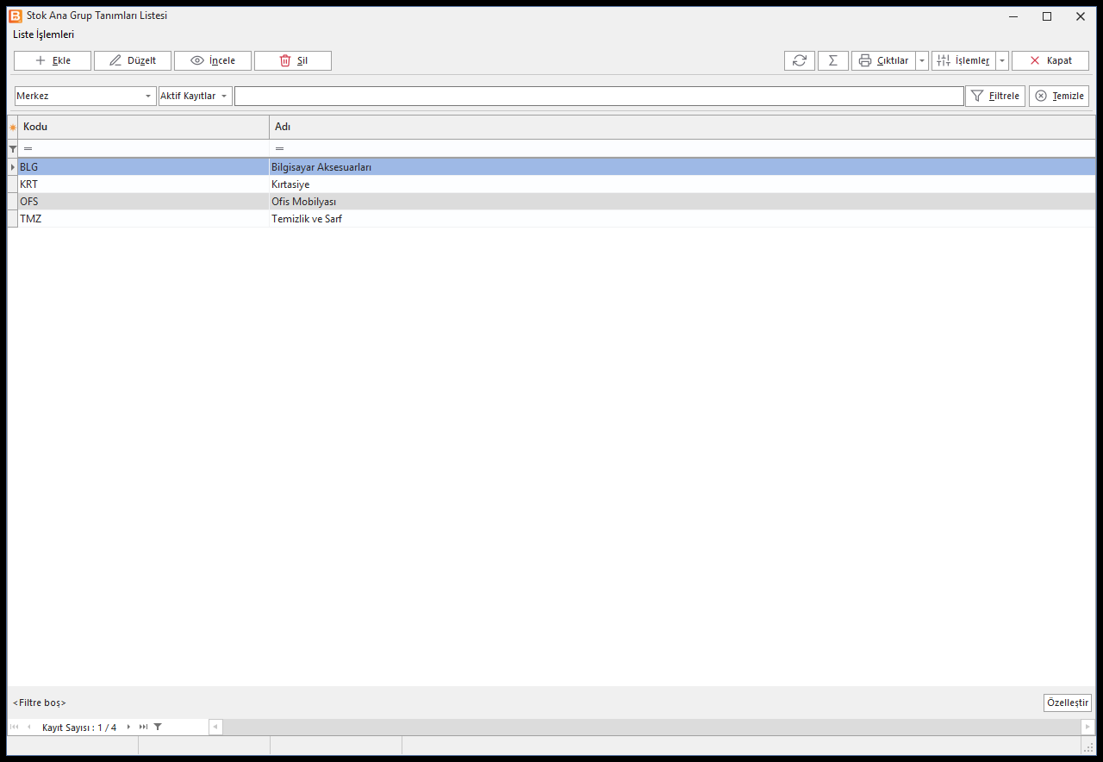Expand the İşlemler dropdown arrow
The width and height of the screenshot is (1103, 762).
click(1002, 60)
